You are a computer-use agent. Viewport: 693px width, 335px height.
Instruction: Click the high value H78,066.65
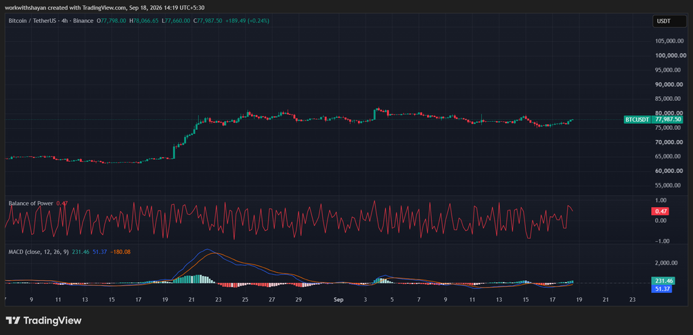pos(143,21)
